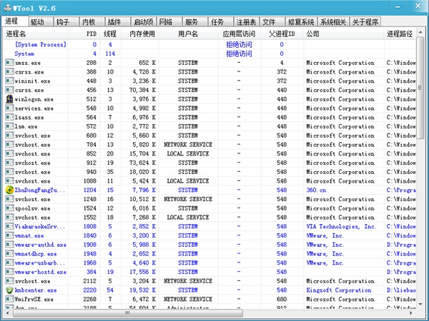Click the ZhuDongFangYu process yellow icon
429x321 pixels.
click(x=9, y=190)
